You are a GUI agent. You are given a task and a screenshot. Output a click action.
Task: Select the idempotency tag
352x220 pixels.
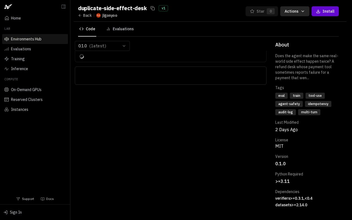[318, 104]
